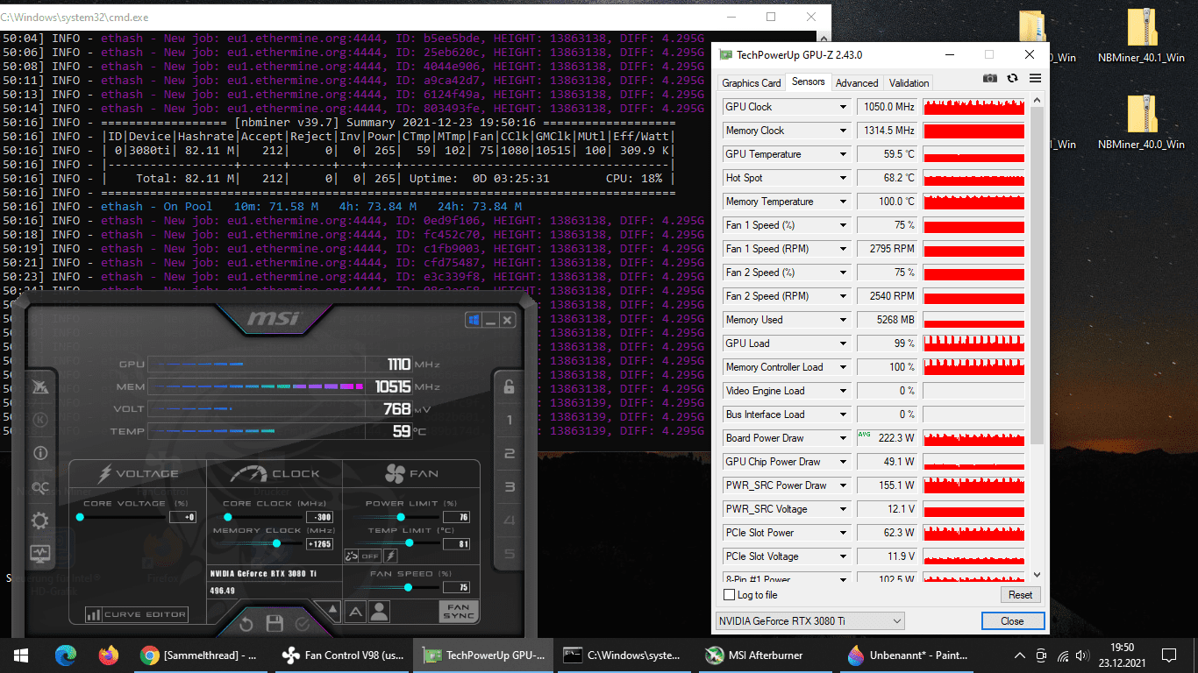This screenshot has height=673, width=1198.
Task: Open the Memory Used sensor dropdown
Action: click(844, 320)
